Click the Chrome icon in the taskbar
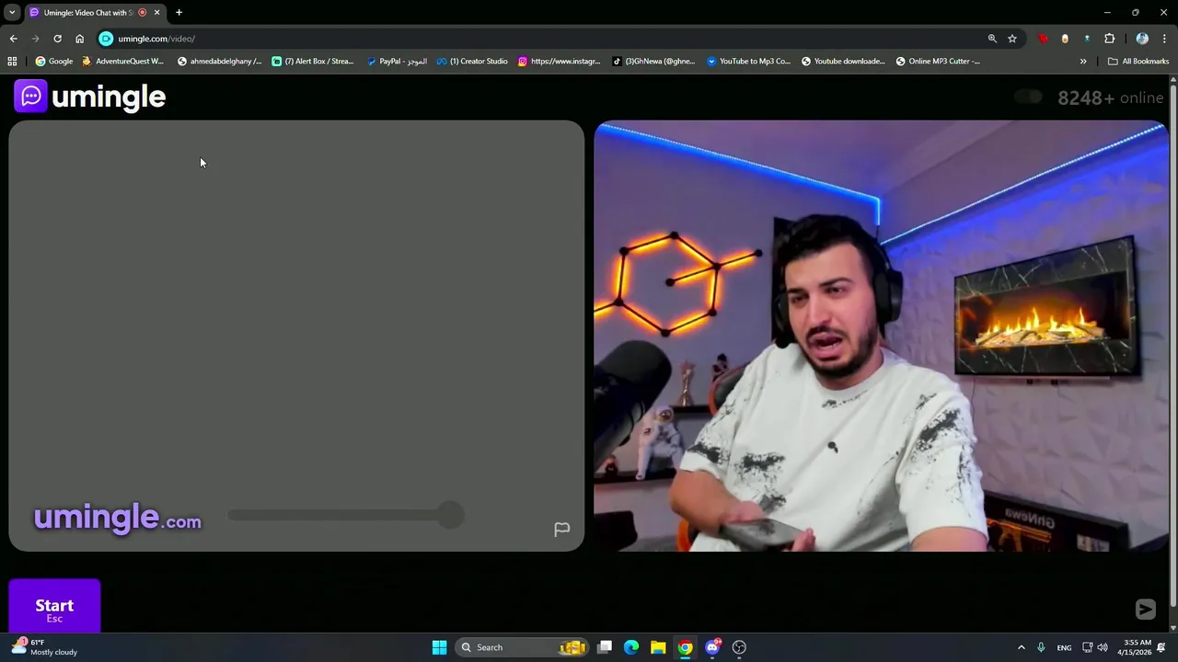 [x=685, y=647]
